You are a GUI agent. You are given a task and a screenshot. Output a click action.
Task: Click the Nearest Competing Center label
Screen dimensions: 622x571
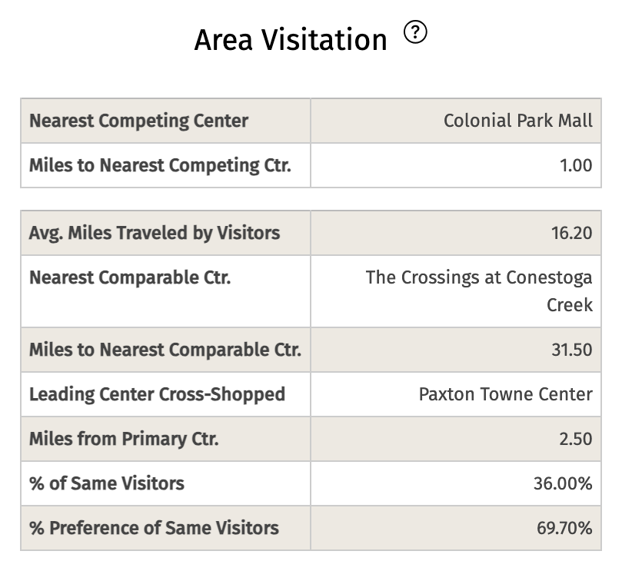(138, 121)
